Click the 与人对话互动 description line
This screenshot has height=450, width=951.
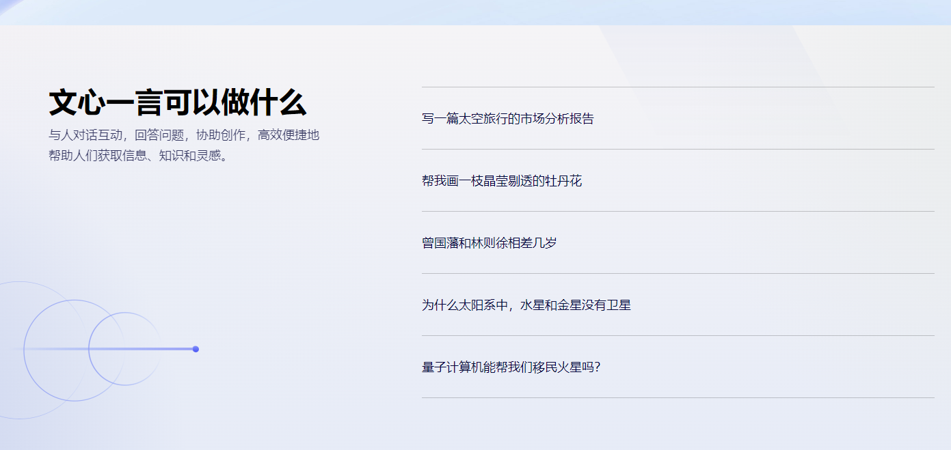tap(183, 135)
